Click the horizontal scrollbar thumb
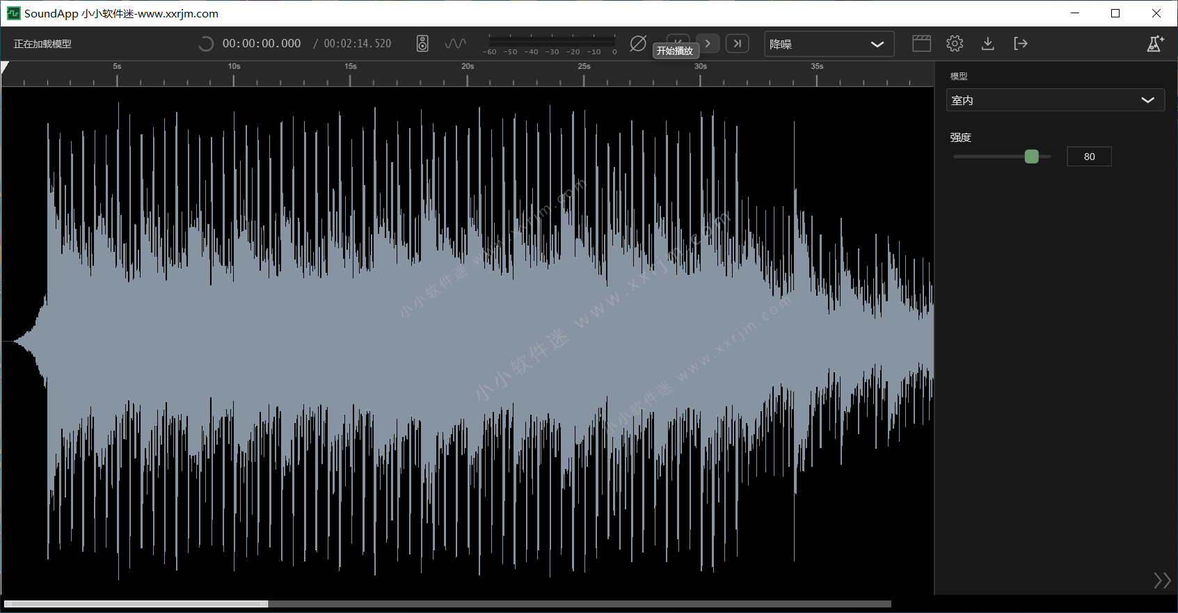The image size is (1178, 613). (x=136, y=604)
